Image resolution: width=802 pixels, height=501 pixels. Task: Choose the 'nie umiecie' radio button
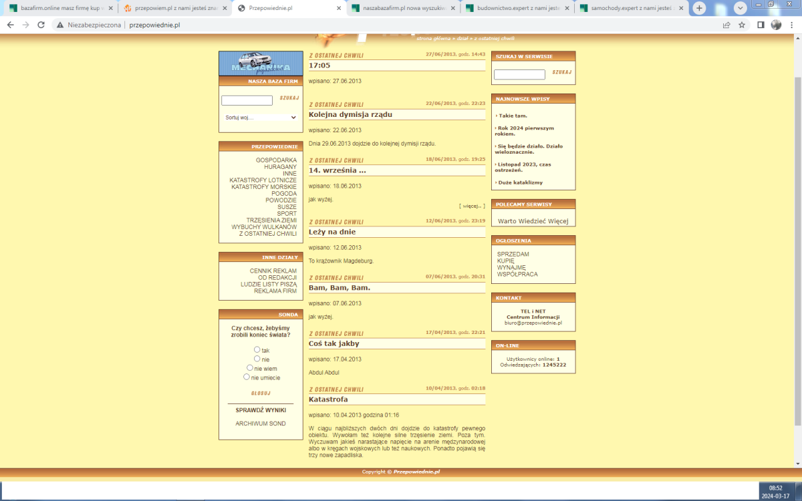[247, 377]
